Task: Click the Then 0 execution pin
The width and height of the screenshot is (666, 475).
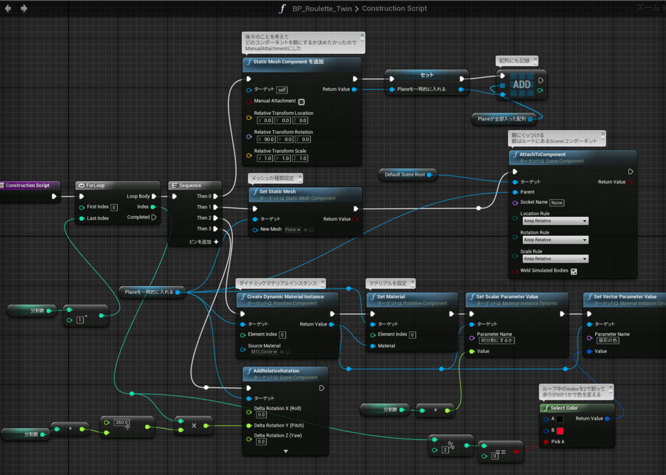Action: (x=215, y=196)
